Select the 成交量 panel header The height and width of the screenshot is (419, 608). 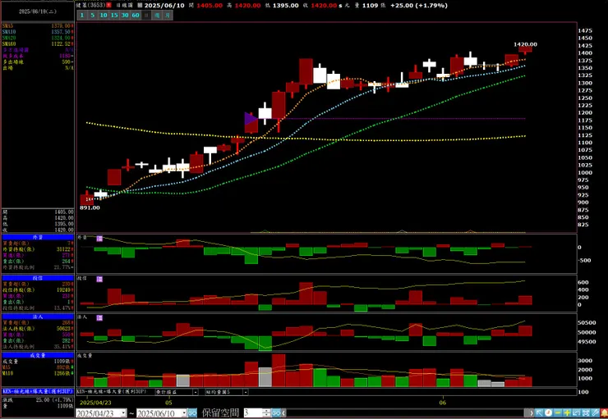click(x=38, y=355)
